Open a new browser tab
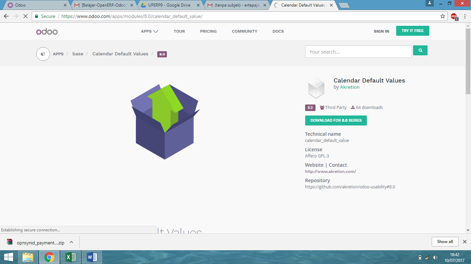471x264 pixels. click(344, 5)
